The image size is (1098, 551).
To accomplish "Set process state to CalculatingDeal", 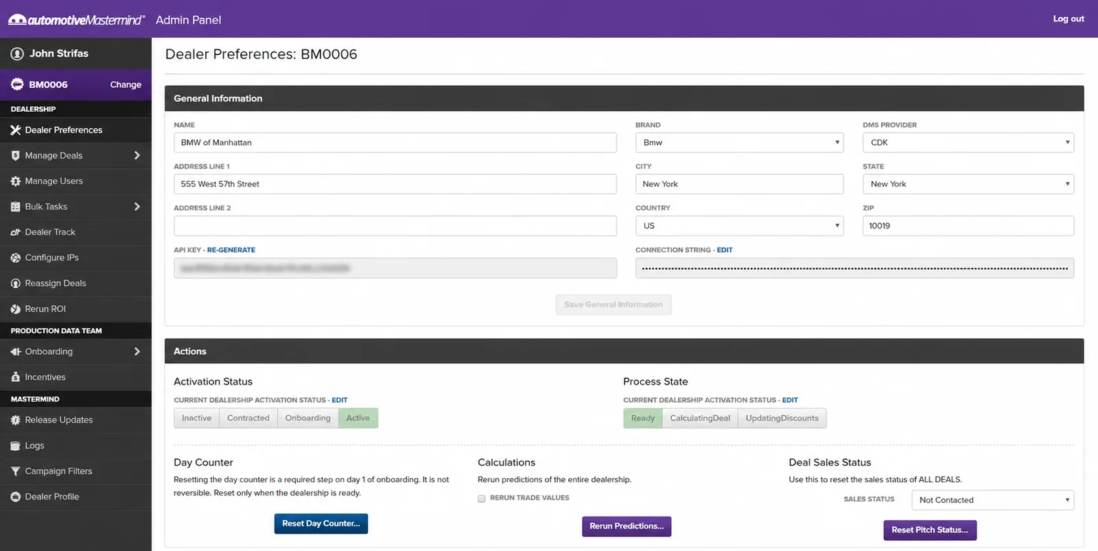I will (x=700, y=418).
